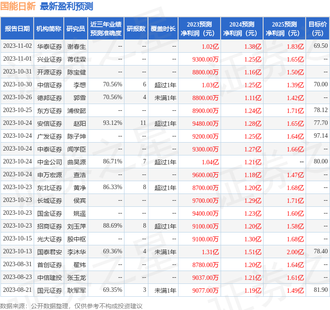Screen dimensions: 330x310
Task: Click the 目标价(元) column header
Action: [x=318, y=29]
